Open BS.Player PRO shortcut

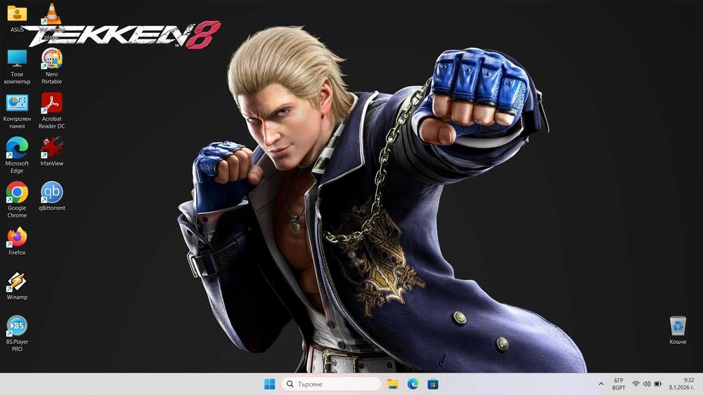click(x=17, y=326)
